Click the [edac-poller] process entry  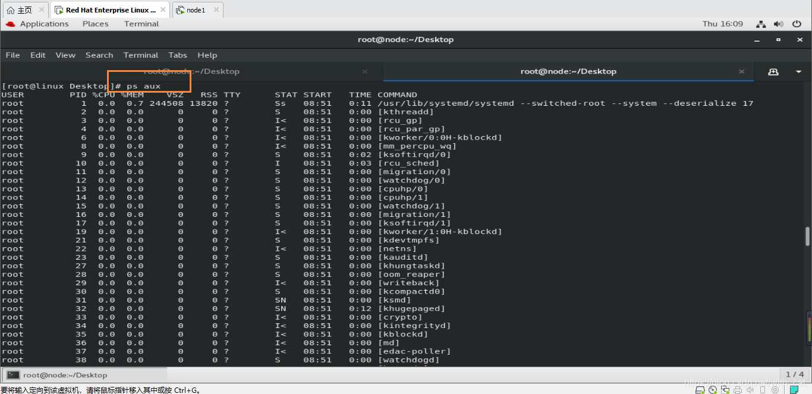click(414, 351)
